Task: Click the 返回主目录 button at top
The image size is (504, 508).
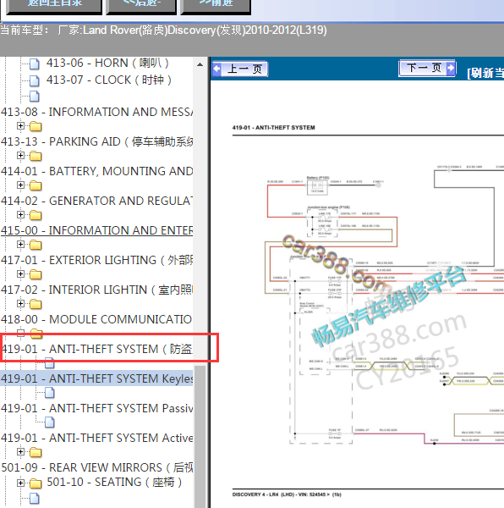Action: [x=54, y=7]
